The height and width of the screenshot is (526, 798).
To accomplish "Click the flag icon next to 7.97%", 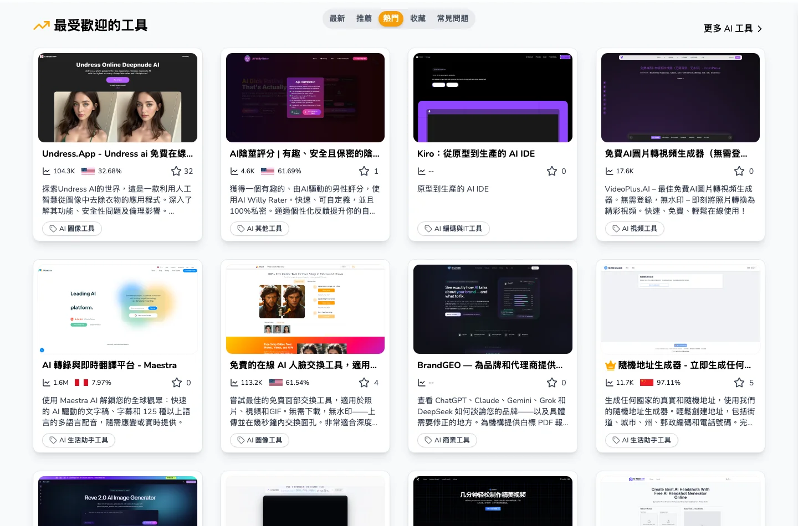I will [81, 383].
